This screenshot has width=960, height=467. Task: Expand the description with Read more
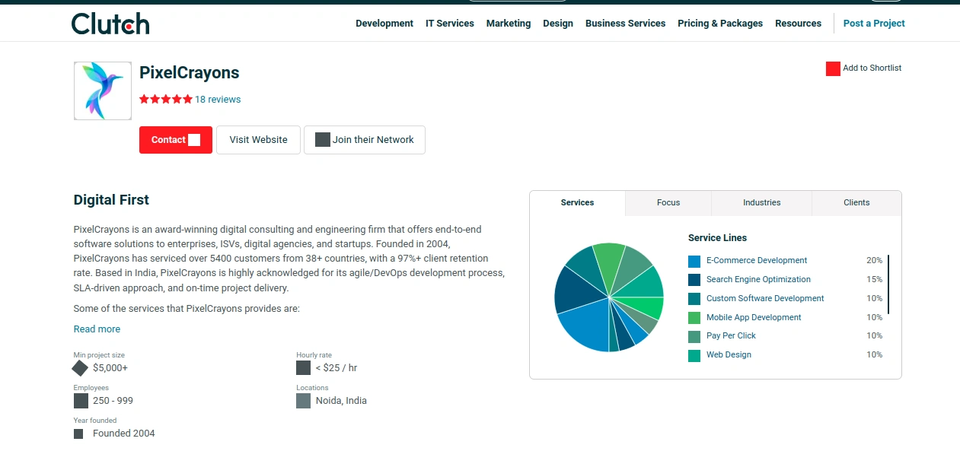[97, 329]
